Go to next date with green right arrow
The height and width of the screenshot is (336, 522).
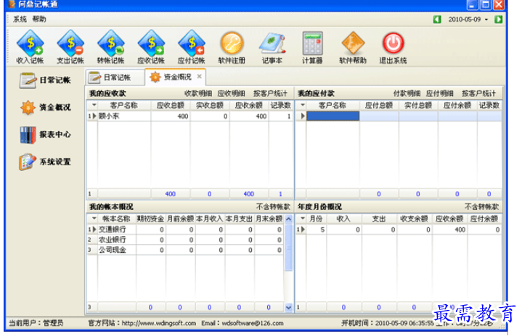[x=498, y=20]
